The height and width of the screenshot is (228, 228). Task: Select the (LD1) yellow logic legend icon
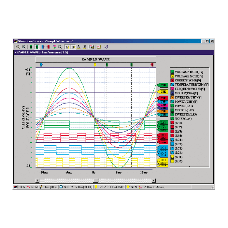pyautogui.click(x=172, y=157)
